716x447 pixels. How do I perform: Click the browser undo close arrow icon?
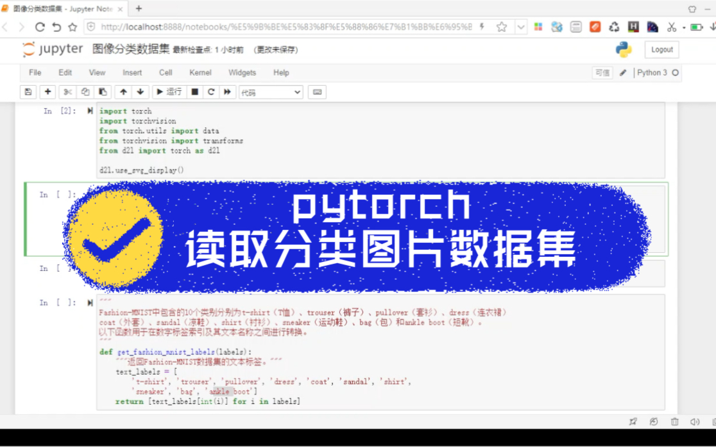(56, 27)
